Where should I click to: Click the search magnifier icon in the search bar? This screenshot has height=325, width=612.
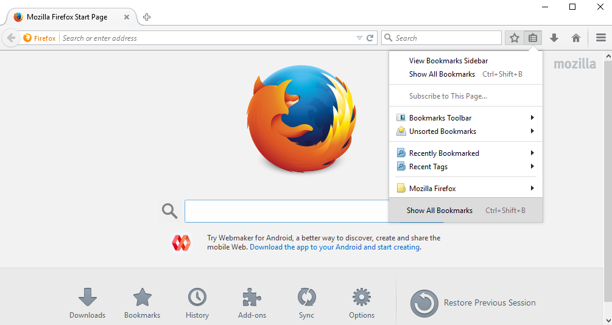pos(388,38)
